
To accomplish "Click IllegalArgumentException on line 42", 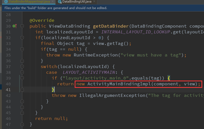I will tap(112, 95).
